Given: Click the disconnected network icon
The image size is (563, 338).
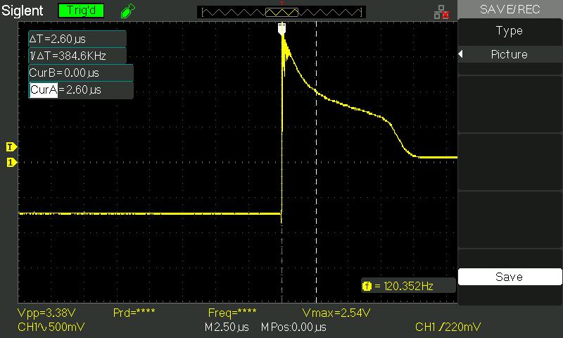Looking at the screenshot, I should [x=442, y=12].
